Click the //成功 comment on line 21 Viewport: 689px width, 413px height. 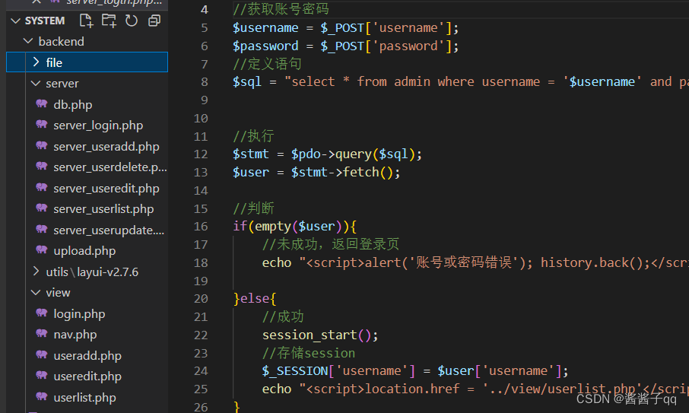pyautogui.click(x=283, y=316)
